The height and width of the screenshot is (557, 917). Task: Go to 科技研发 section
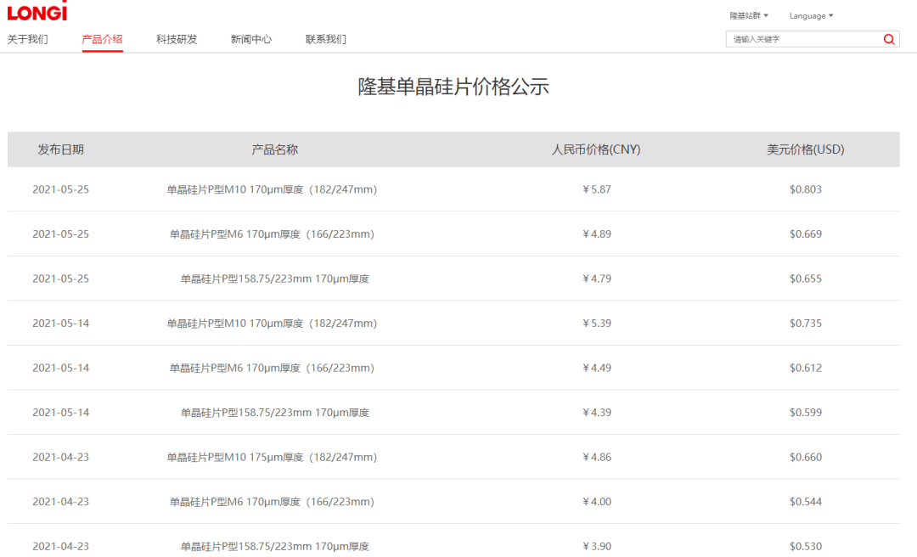pos(177,39)
